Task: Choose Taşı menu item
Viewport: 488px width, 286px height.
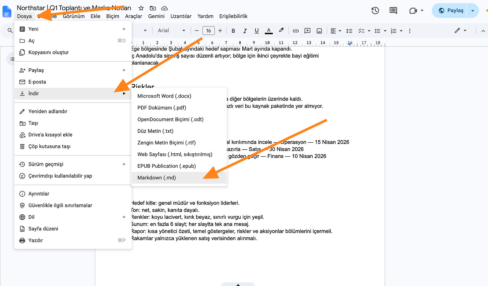Action: [x=73, y=123]
